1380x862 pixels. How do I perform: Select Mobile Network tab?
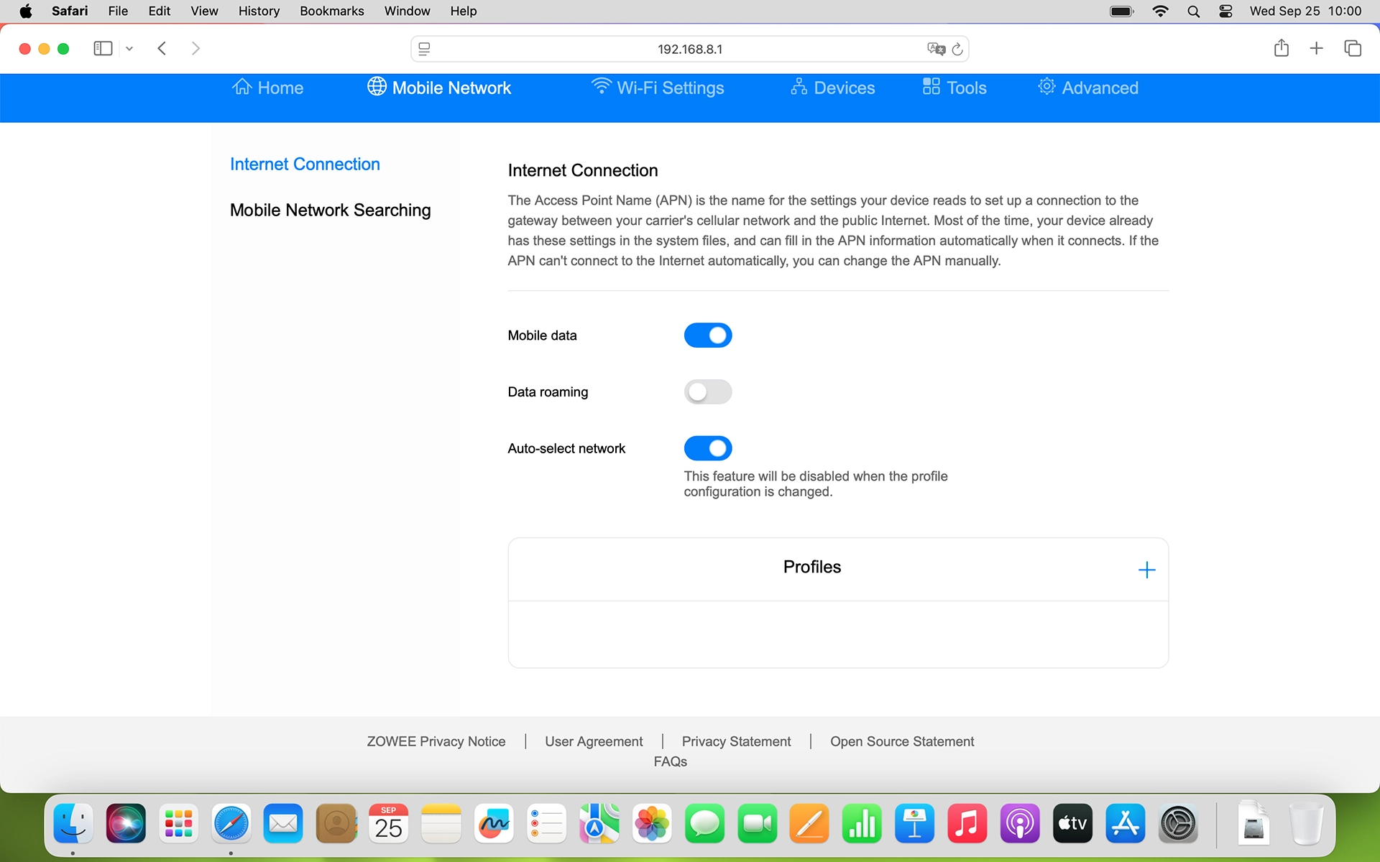pos(439,88)
